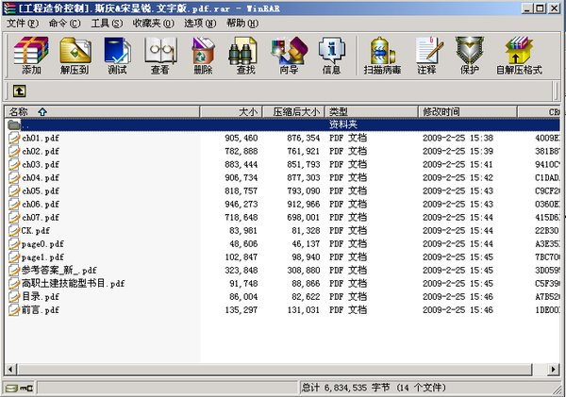Click size value 905,460
Screen dimensions: 566x397
pos(241,138)
